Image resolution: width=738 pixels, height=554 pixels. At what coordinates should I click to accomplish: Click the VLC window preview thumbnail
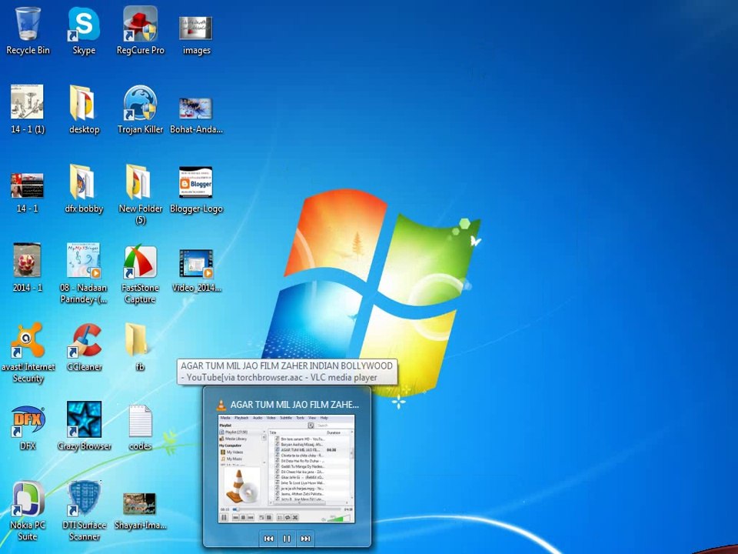pyautogui.click(x=287, y=469)
